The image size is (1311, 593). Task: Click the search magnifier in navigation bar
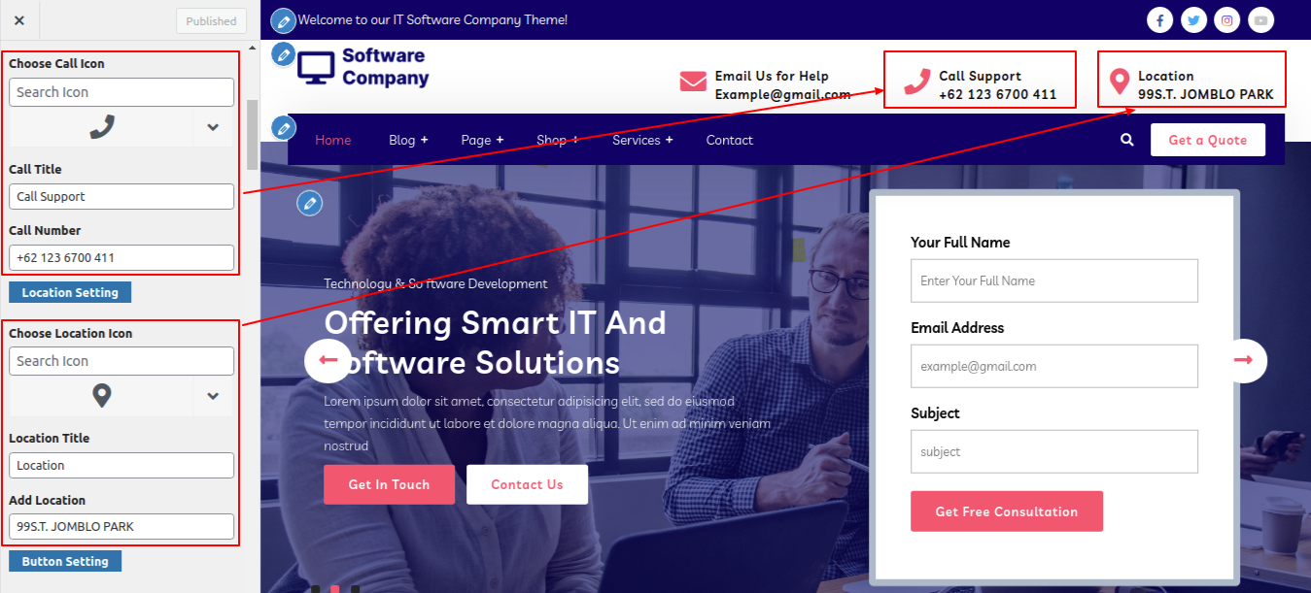pos(1127,140)
